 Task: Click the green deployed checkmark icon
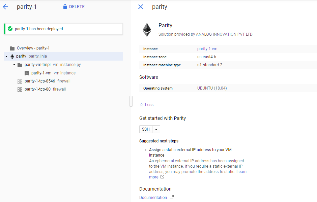pyautogui.click(x=10, y=29)
